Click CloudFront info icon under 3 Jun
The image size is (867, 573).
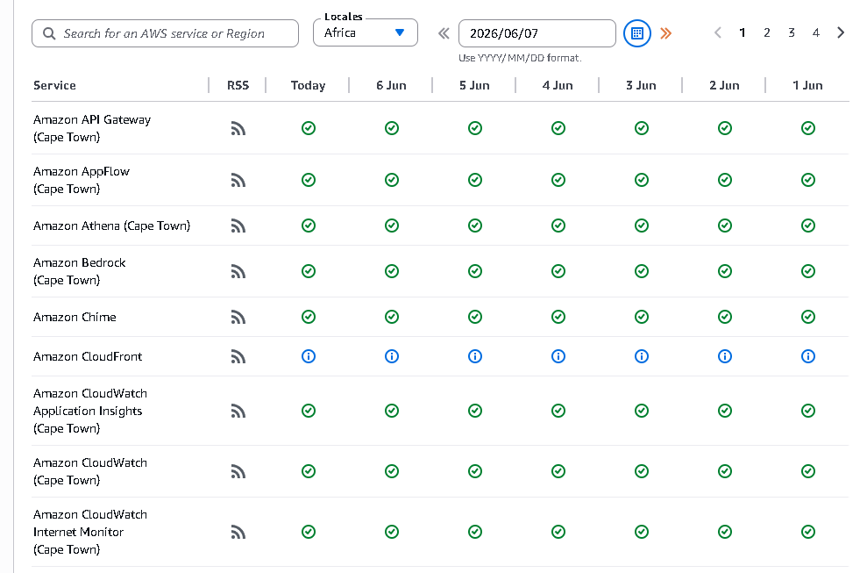[x=642, y=356]
